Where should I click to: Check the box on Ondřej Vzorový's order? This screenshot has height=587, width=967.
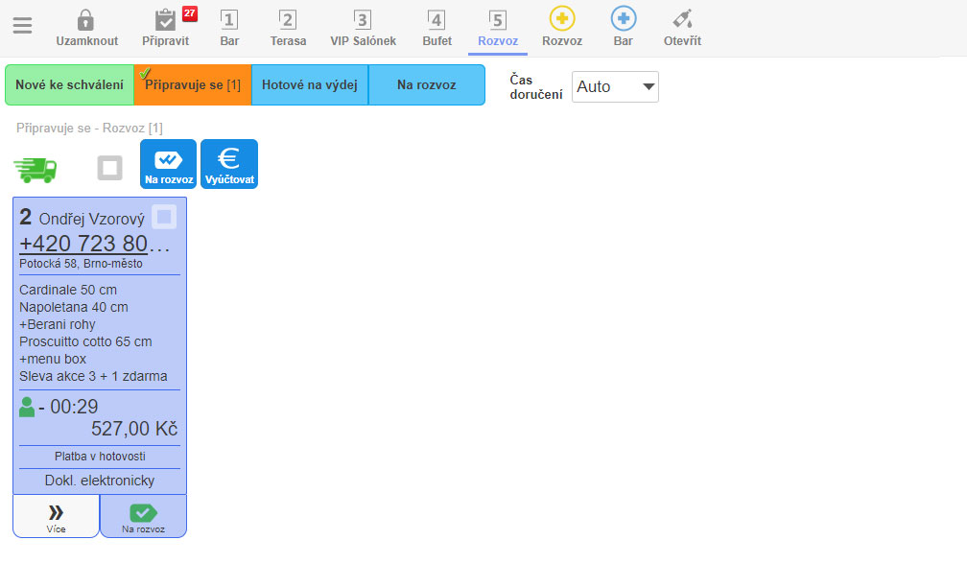164,218
